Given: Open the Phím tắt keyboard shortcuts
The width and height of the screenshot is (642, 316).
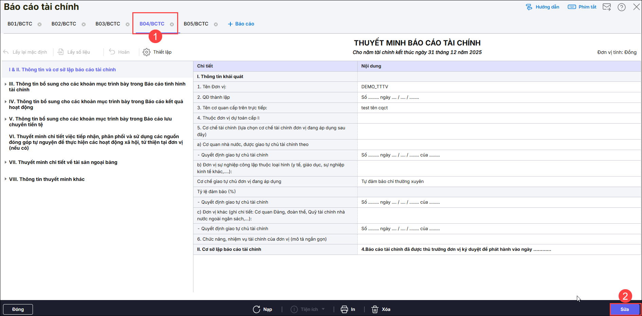Looking at the screenshot, I should (x=582, y=7).
